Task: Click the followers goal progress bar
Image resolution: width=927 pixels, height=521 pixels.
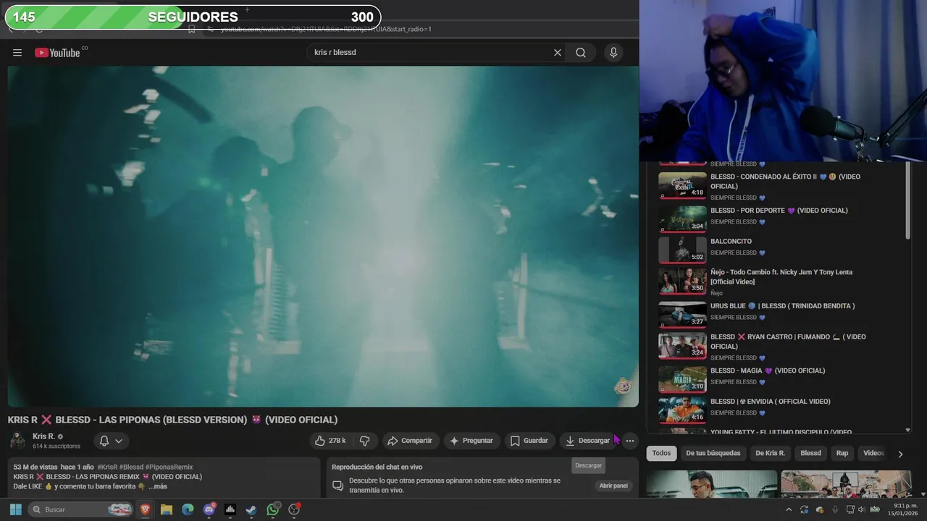Action: pyautogui.click(x=193, y=17)
